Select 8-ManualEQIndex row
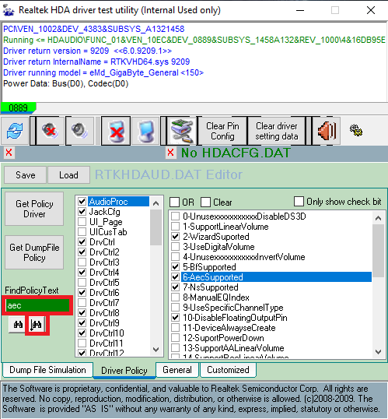The width and height of the screenshot is (388, 419). 216,298
